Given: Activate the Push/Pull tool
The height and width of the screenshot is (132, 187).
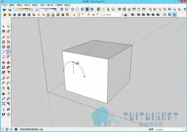Looking at the screenshot, I should [x=8, y=62].
